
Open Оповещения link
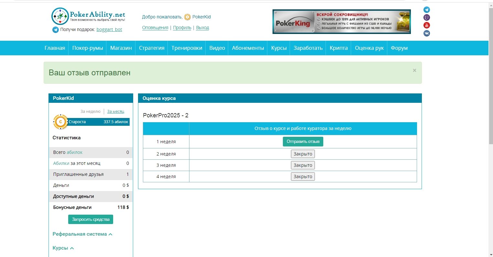pyautogui.click(x=155, y=28)
